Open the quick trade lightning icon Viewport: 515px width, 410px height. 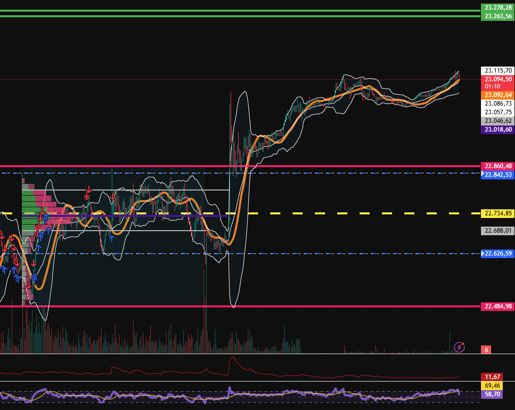coord(459,347)
